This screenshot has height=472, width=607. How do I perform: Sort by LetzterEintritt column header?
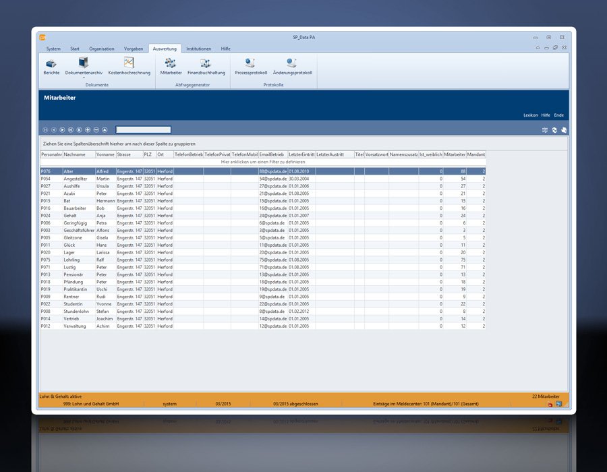(301, 154)
